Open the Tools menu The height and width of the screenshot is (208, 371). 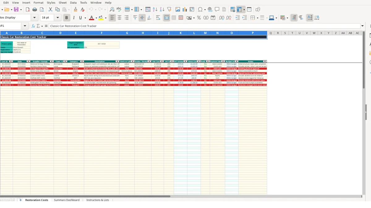click(x=83, y=2)
